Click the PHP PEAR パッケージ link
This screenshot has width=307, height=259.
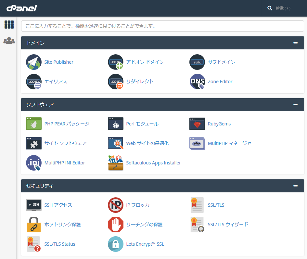(x=67, y=124)
